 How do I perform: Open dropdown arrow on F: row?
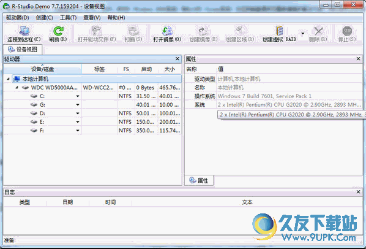click(x=78, y=131)
